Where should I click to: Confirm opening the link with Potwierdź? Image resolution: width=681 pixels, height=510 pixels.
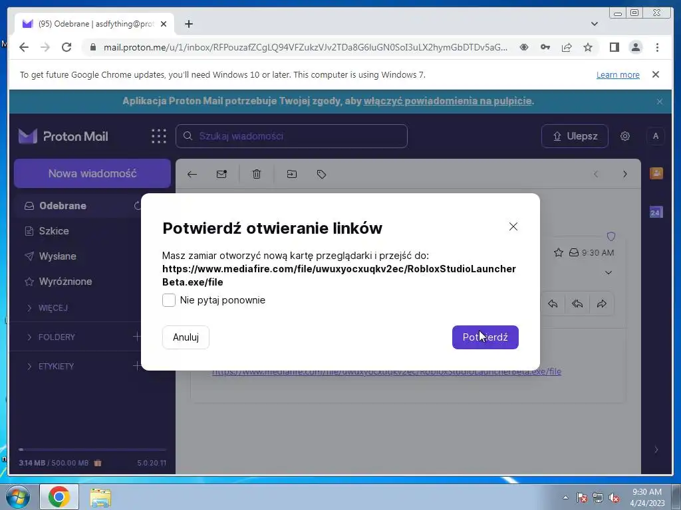485,337
